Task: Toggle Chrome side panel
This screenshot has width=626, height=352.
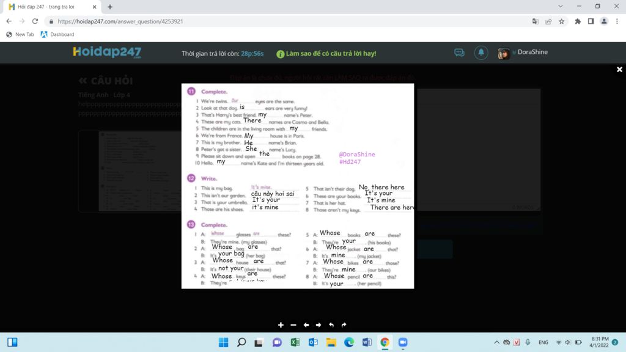Action: 591,21
